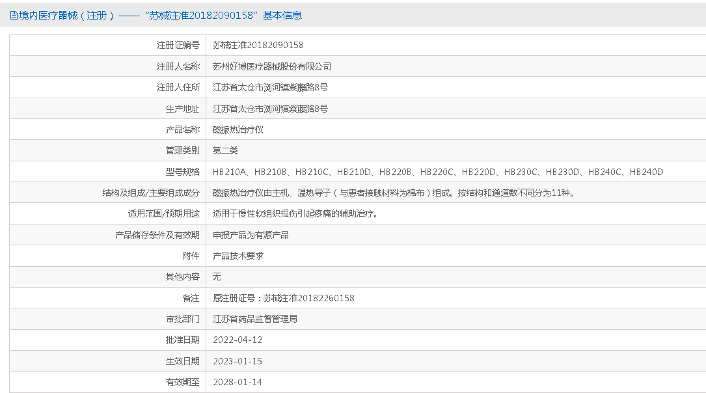The image size is (706, 393).
Task: Click the 结构及组成 description text
Action: pyautogui.click(x=392, y=193)
